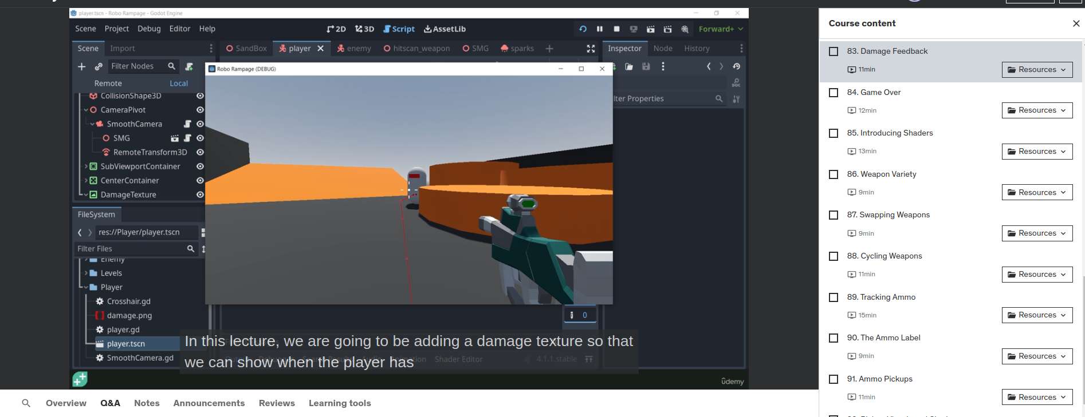Collapse the Player folder in FileSystem
Image resolution: width=1085 pixels, height=417 pixels.
[86, 287]
